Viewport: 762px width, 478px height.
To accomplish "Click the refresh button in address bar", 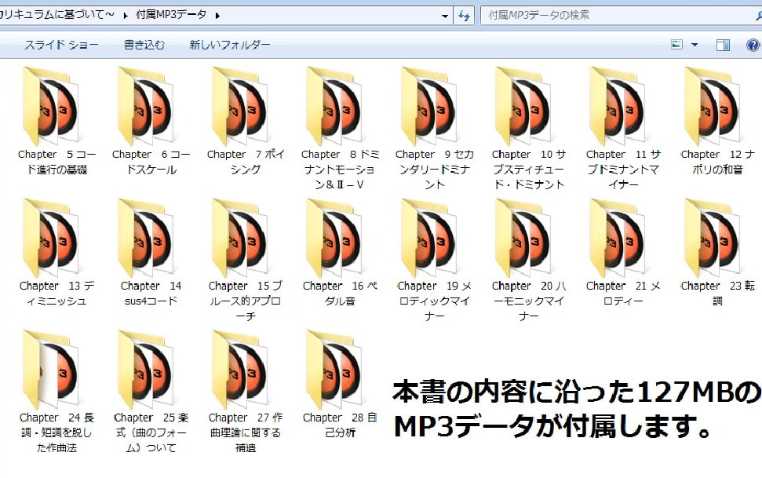I will [464, 16].
